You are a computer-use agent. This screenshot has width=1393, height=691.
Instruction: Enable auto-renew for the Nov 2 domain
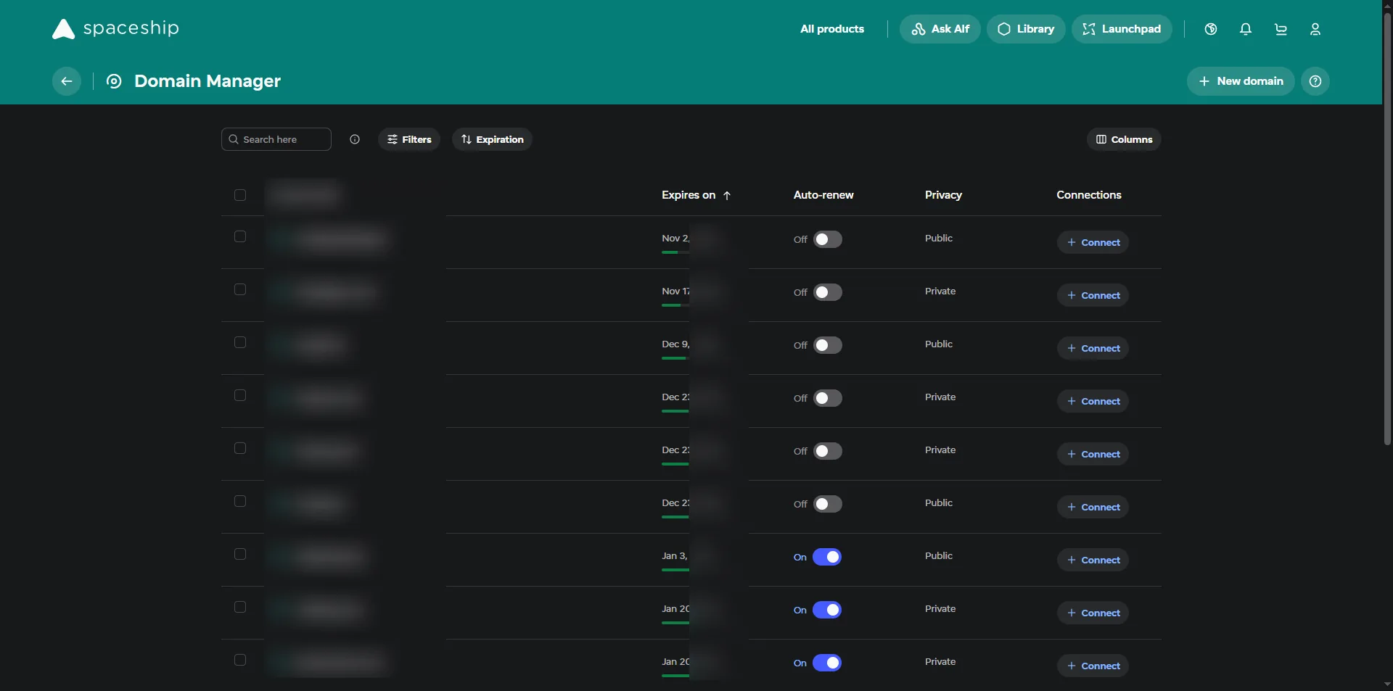pos(827,239)
